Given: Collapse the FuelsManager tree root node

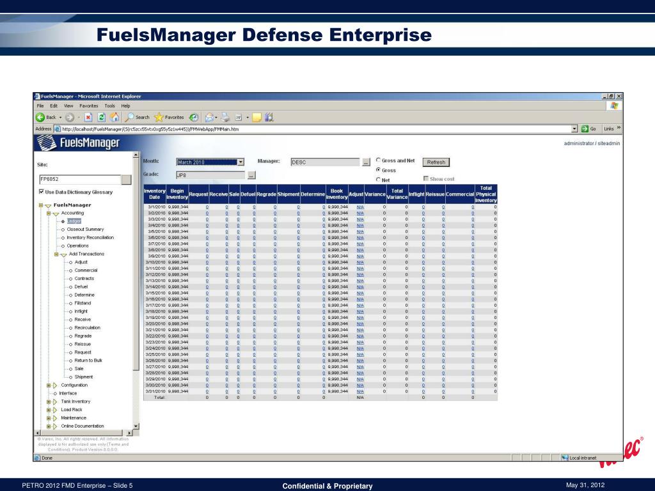Looking at the screenshot, I should click(x=41, y=205).
